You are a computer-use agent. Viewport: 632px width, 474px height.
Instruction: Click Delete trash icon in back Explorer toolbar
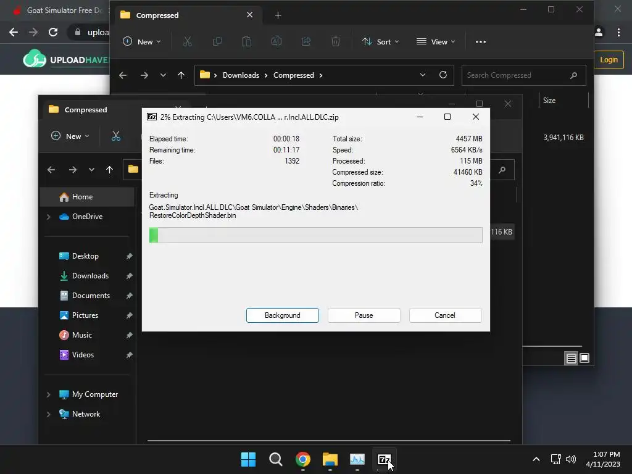(335, 41)
